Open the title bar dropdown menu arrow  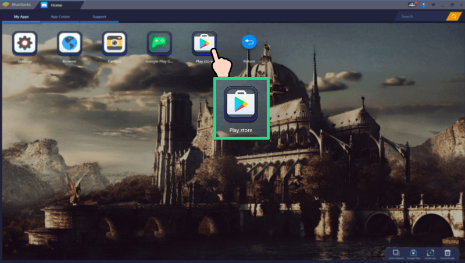433,5
